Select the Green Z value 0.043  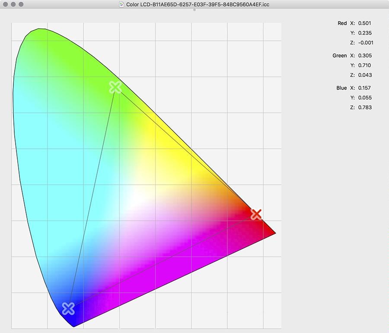(365, 75)
